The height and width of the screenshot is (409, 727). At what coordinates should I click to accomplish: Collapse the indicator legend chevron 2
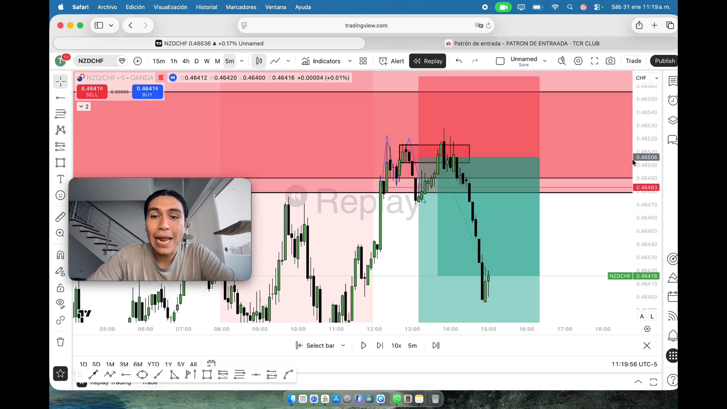pos(84,107)
